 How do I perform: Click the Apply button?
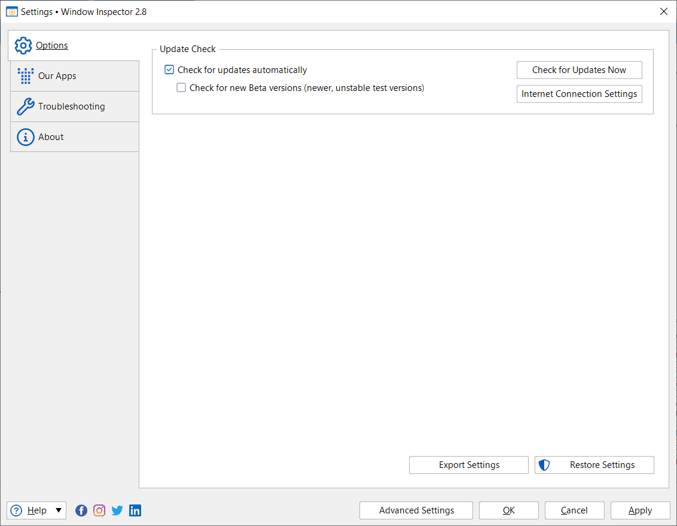(x=641, y=510)
